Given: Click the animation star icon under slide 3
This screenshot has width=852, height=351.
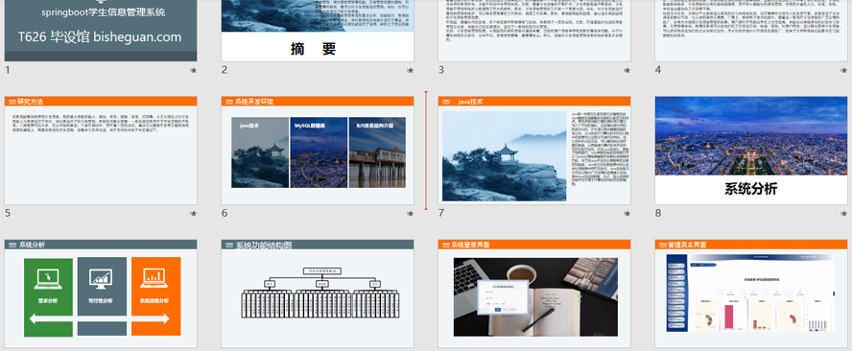Looking at the screenshot, I should pos(627,70).
